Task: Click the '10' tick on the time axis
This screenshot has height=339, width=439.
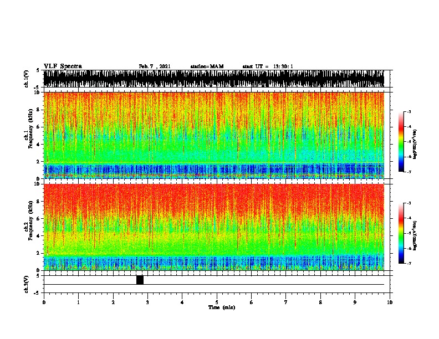Action: (x=390, y=302)
